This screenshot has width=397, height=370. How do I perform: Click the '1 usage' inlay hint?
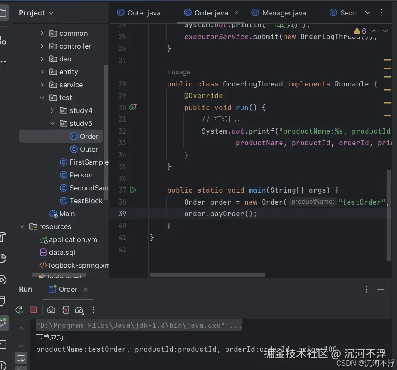pyautogui.click(x=178, y=72)
